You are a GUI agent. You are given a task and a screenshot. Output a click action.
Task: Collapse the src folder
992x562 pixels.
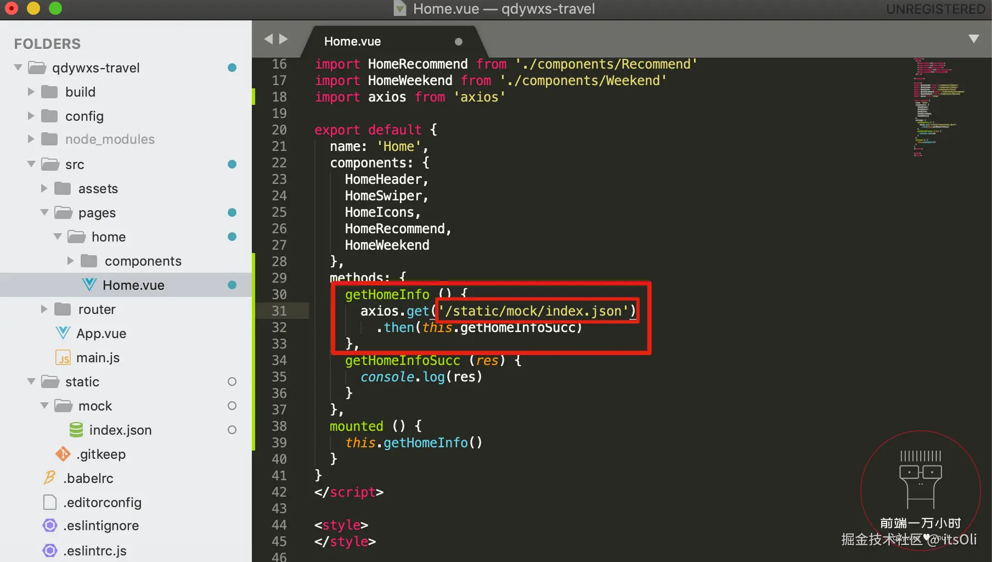click(31, 164)
